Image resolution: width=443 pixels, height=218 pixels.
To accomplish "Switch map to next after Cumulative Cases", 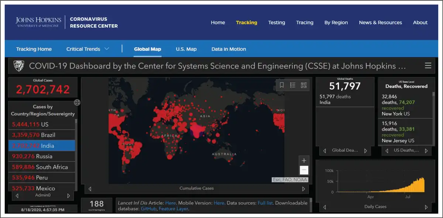I will (303, 189).
